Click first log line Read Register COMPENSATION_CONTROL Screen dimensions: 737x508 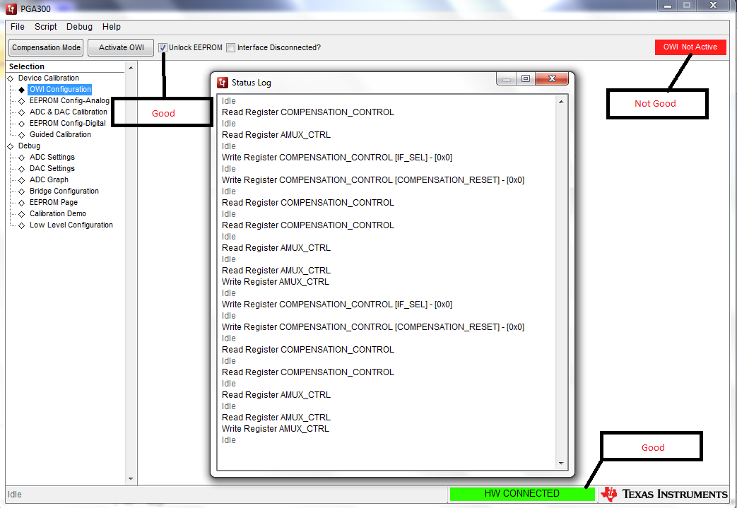(x=308, y=112)
